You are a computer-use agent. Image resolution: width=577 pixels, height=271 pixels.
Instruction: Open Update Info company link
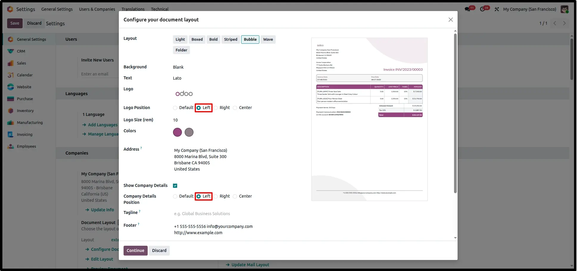tap(99, 210)
